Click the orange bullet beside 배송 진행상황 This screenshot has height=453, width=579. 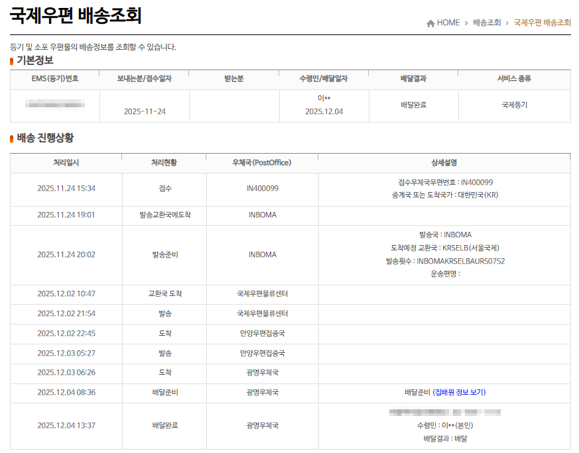(x=12, y=138)
